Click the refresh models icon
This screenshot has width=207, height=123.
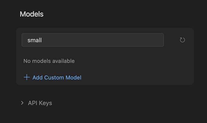tap(182, 40)
